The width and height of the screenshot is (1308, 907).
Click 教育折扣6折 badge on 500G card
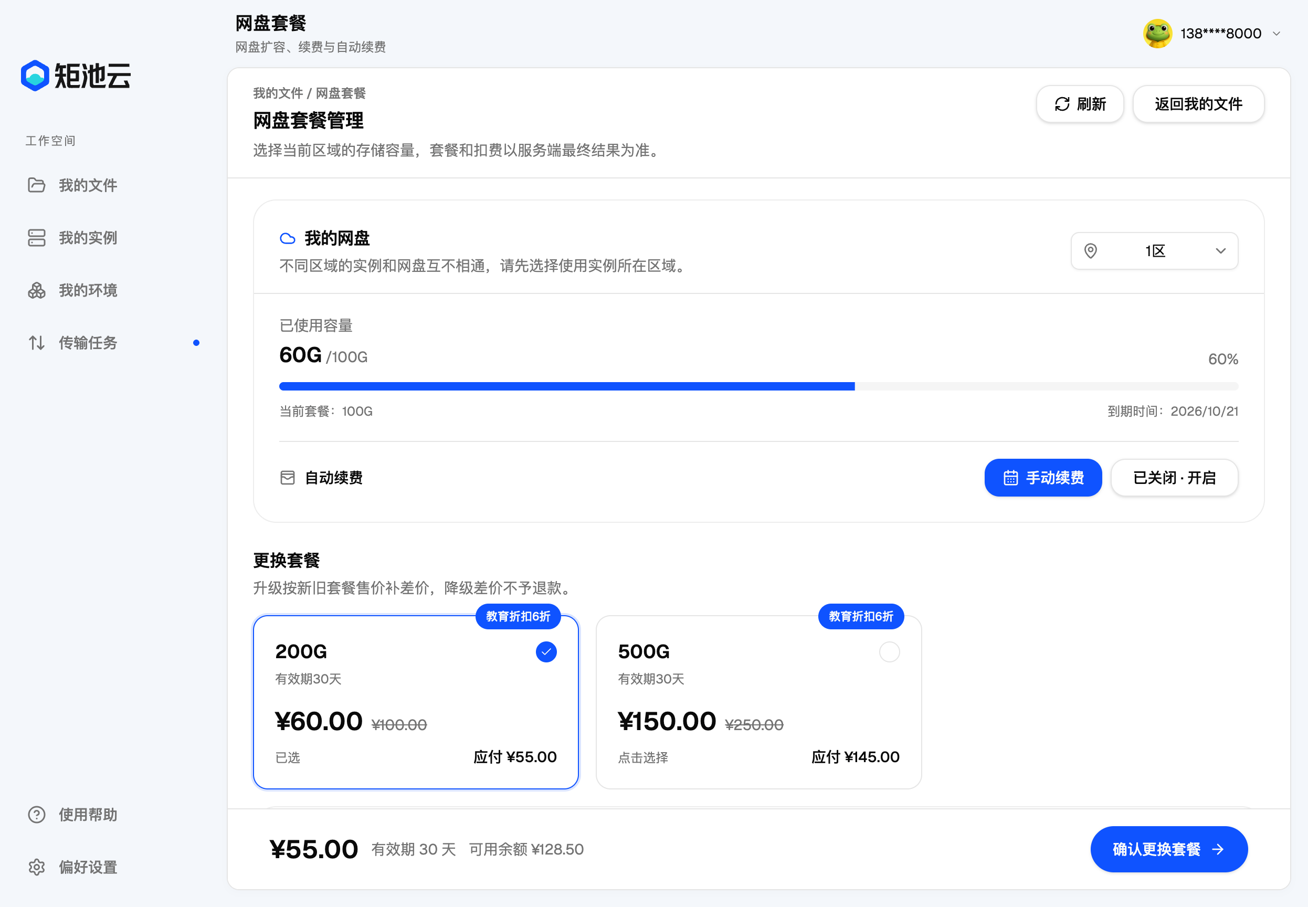[861, 617]
